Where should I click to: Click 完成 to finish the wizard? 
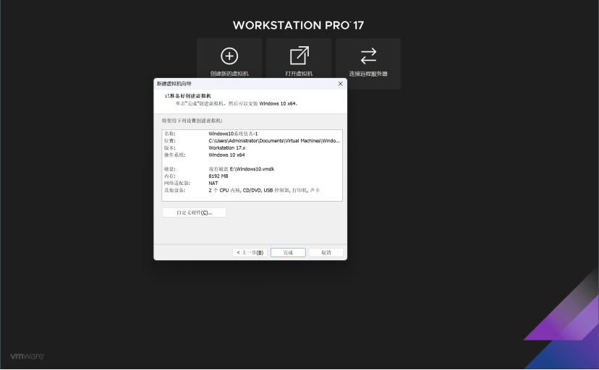pos(288,252)
